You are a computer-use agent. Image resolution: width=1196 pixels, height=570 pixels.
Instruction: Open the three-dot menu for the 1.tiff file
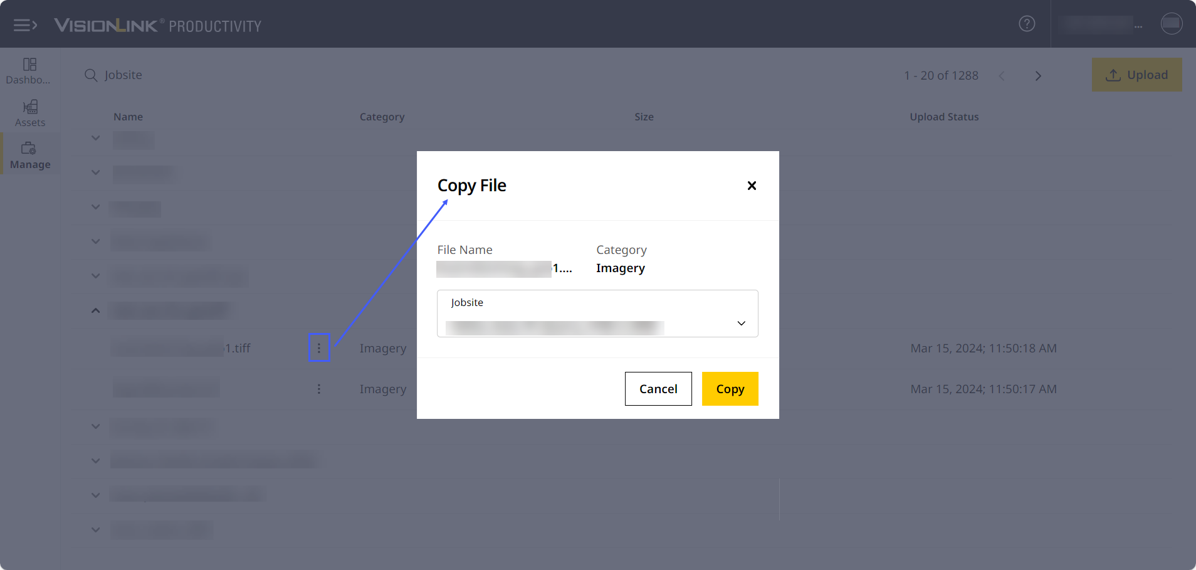tap(319, 348)
